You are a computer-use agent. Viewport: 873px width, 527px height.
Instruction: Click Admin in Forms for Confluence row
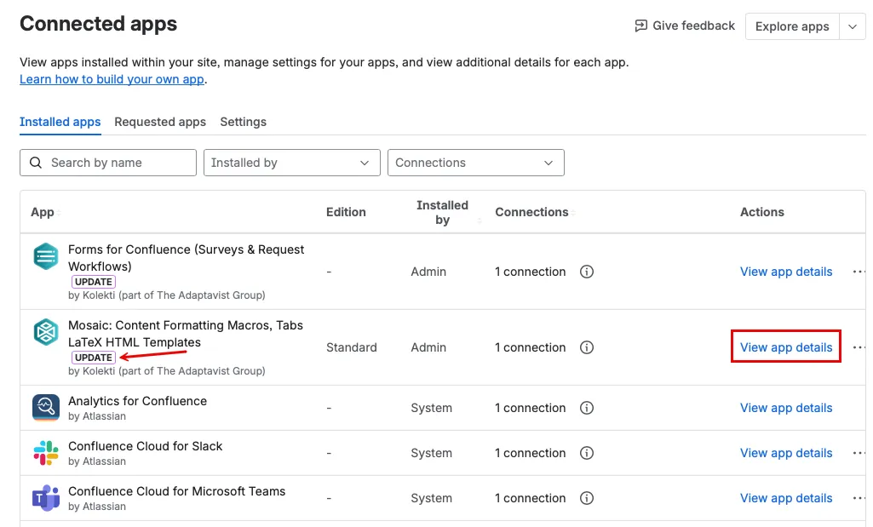pyautogui.click(x=428, y=272)
